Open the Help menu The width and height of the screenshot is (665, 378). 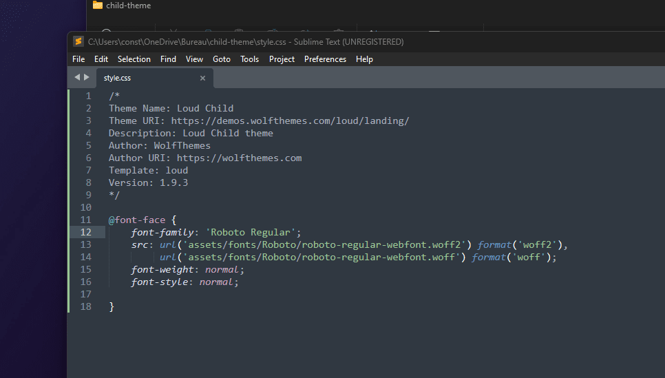364,59
